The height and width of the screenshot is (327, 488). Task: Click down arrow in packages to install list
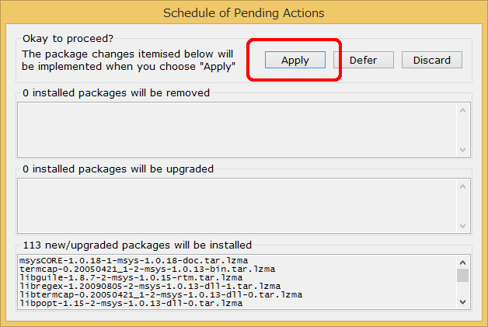pos(463,302)
